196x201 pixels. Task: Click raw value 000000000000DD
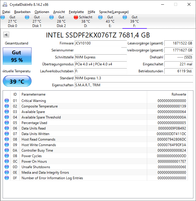[x=172, y=156]
